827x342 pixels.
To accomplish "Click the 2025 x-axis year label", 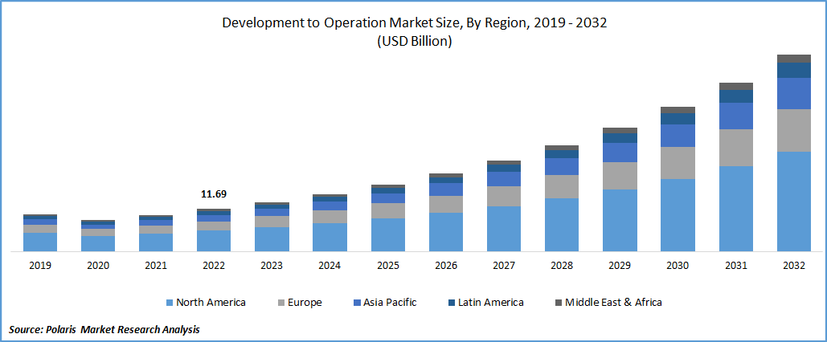I will tap(387, 266).
